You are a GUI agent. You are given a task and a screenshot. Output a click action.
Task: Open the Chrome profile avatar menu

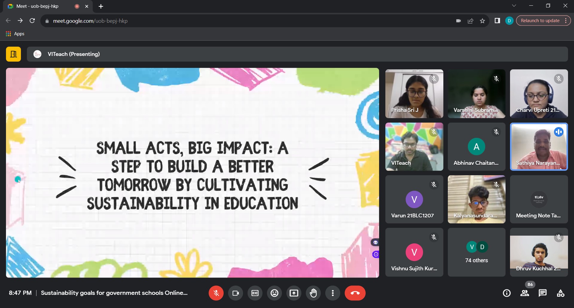(x=509, y=21)
